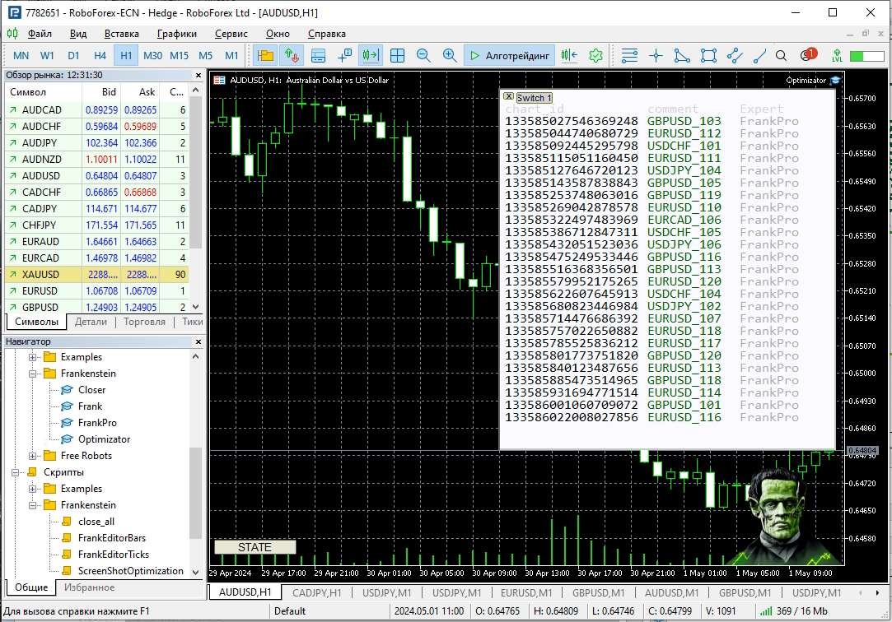892x622 pixels.
Task: Open the notifications icon with red badge
Action: pyautogui.click(x=807, y=55)
